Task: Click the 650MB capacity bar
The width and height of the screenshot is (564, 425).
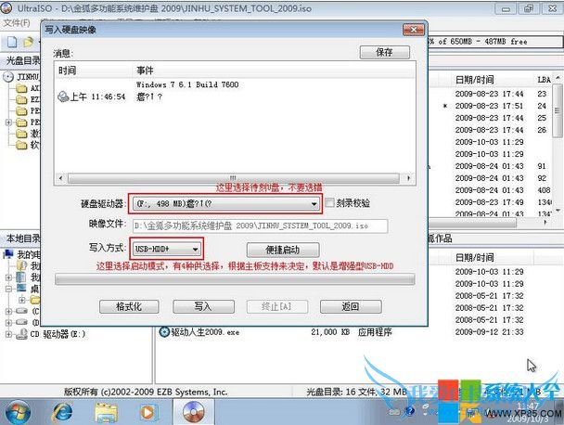Action: [x=495, y=42]
